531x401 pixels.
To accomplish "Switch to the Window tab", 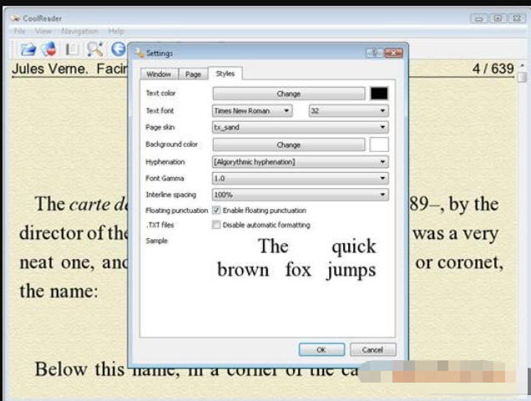I will click(x=158, y=74).
